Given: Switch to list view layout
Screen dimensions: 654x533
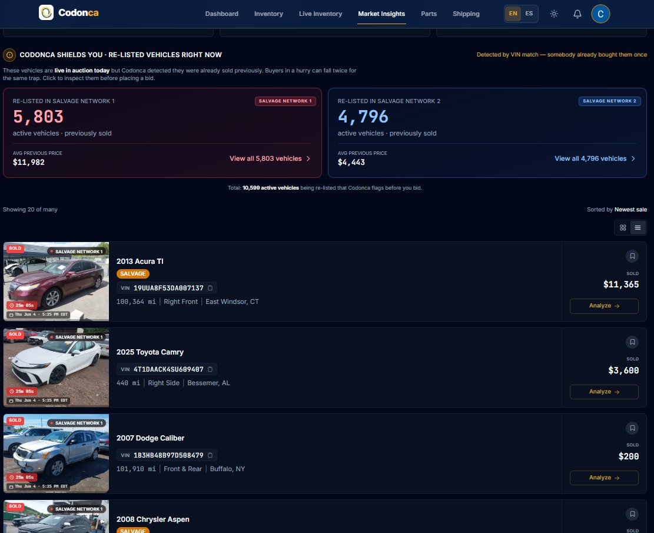Looking at the screenshot, I should click(638, 227).
